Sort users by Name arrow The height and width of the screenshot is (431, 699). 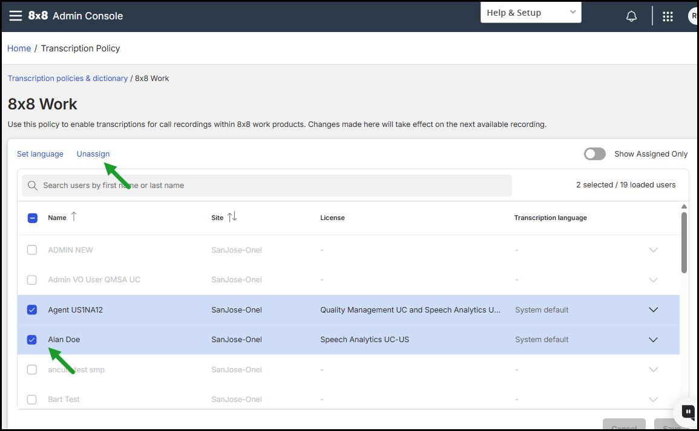(74, 217)
